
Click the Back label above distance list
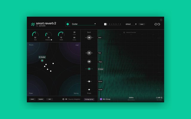click(89, 32)
